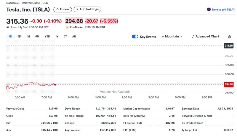The height and width of the screenshot is (136, 237).
Task: Click 'Pre-Market: 7:39:19 AM EDT' text
Action: [x=87, y=27]
